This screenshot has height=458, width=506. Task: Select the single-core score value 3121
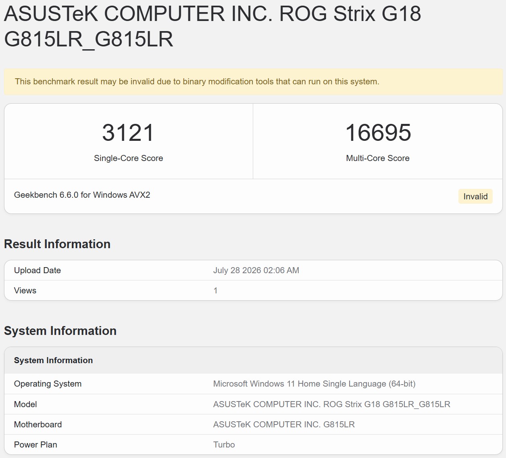pyautogui.click(x=128, y=133)
